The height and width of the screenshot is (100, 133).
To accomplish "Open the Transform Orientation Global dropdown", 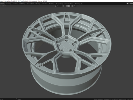I will pos(58,6).
